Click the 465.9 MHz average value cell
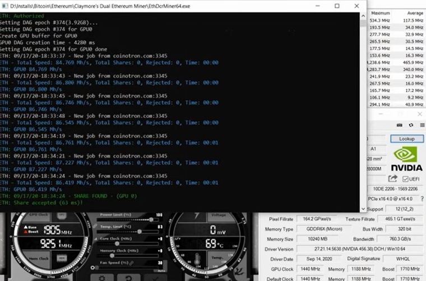The image size is (426, 281). pyautogui.click(x=413, y=62)
